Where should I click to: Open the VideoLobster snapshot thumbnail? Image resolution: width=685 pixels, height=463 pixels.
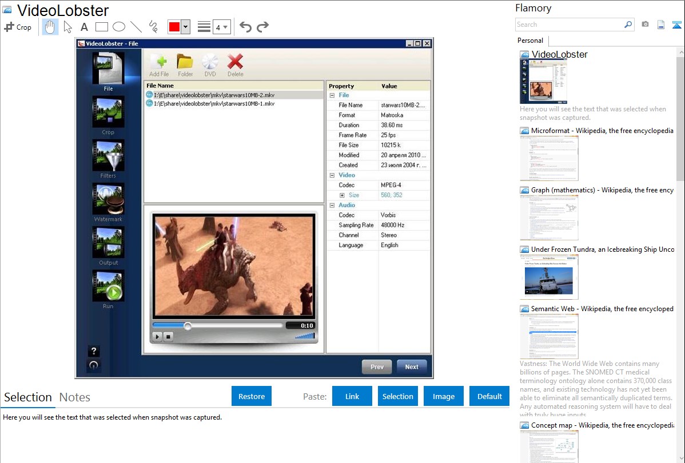pyautogui.click(x=543, y=82)
